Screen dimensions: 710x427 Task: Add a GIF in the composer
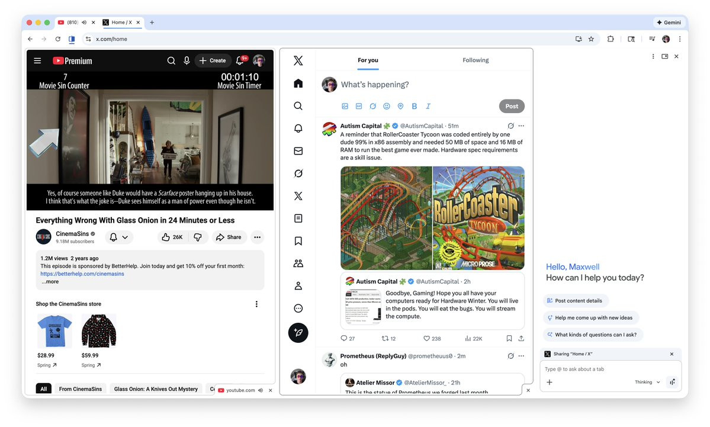(x=359, y=107)
